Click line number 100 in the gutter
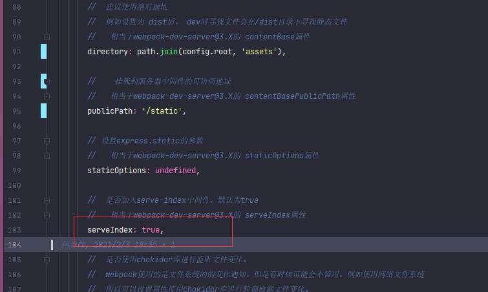 [x=14, y=185]
